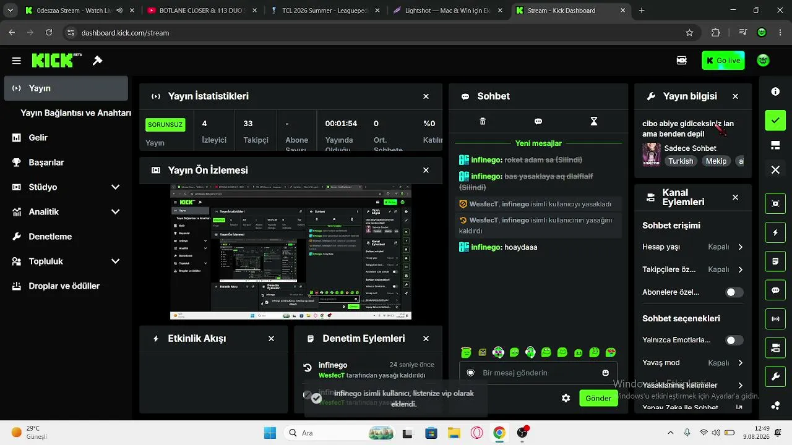Toggle the Yalnızca Emotlarla switch

pos(734,340)
